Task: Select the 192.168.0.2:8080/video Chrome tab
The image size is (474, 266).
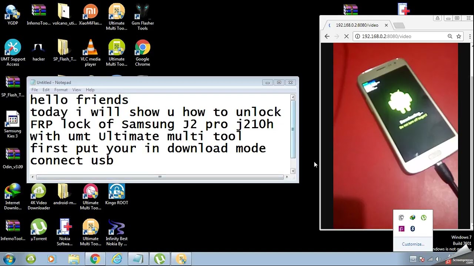Action: [357, 25]
